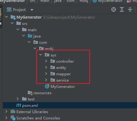Click the mzkj breadcrumb in navigation bar
The image size is (137, 121).
pos(84,1)
